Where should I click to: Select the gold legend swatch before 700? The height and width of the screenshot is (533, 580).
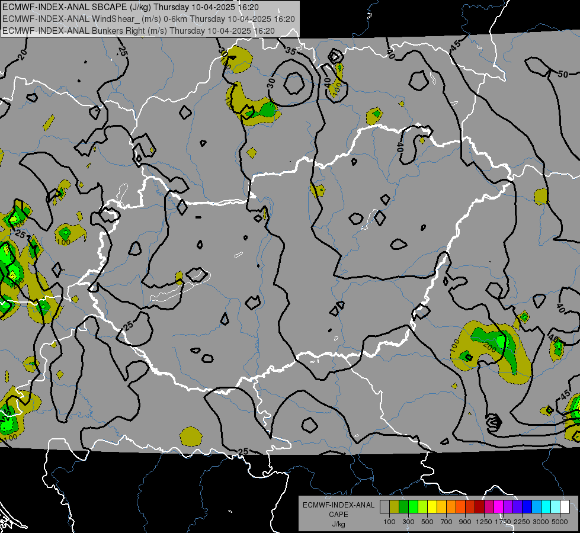(x=441, y=506)
